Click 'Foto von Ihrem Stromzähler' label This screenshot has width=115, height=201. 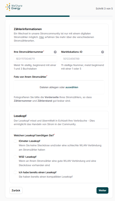click(x=30, y=77)
